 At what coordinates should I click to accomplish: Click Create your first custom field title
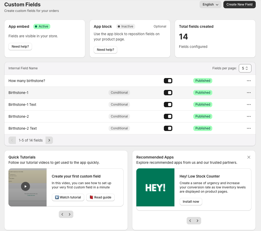point(76,176)
